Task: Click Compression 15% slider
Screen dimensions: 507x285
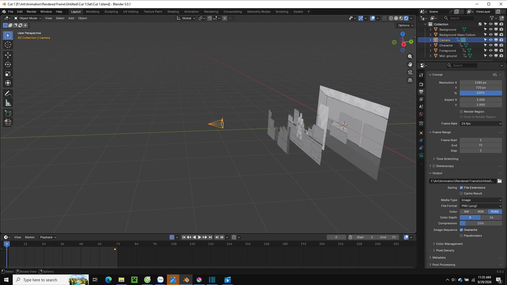Action: point(481,223)
